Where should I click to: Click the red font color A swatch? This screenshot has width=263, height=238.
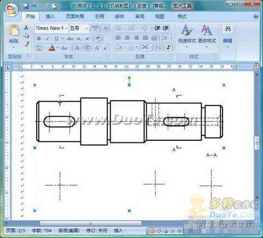[x=52, y=48]
